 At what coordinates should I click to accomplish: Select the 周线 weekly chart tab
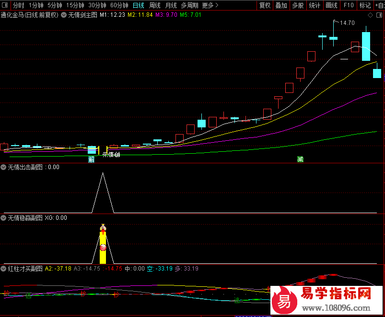point(155,5)
